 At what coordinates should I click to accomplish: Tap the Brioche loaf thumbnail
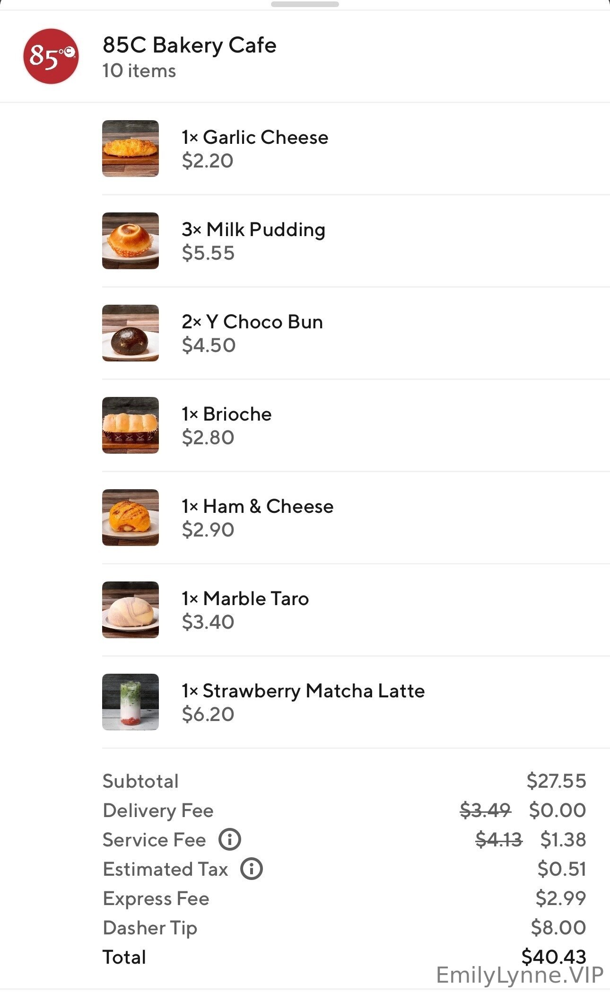(131, 425)
